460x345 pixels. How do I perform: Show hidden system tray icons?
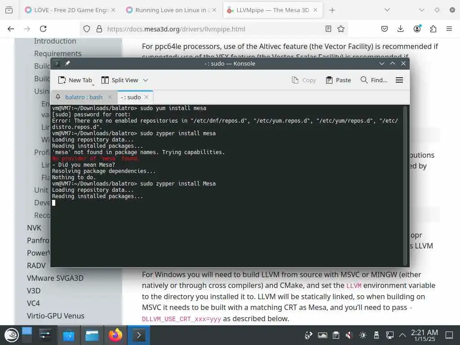pyautogui.click(x=402, y=335)
